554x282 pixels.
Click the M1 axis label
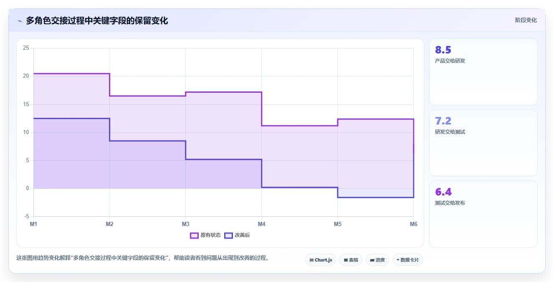click(x=33, y=224)
